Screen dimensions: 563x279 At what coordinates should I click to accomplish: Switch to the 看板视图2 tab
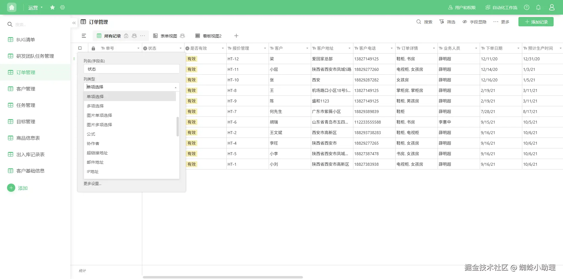(208, 36)
